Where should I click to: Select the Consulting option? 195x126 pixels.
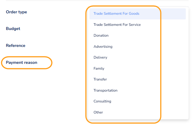coord(103,101)
